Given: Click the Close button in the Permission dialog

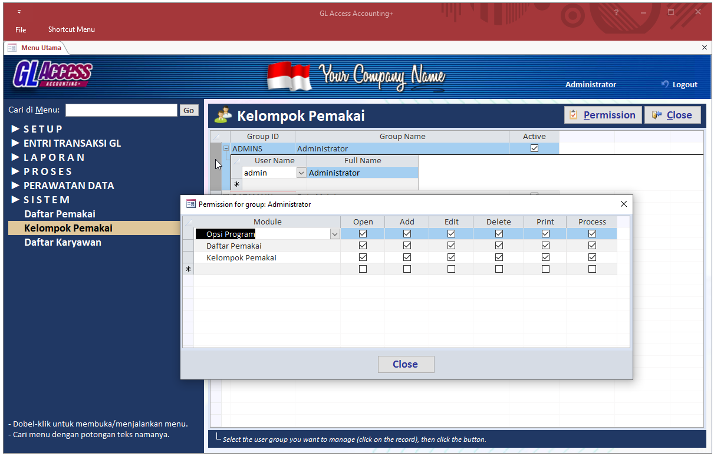Looking at the screenshot, I should pyautogui.click(x=406, y=364).
